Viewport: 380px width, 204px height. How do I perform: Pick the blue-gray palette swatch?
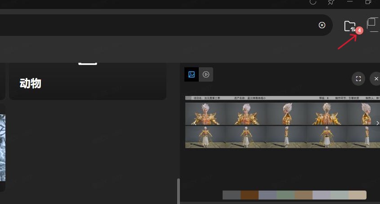coord(268,195)
